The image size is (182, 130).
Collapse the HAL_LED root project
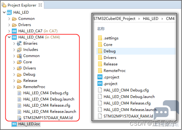pyautogui.click(x=4, y=12)
